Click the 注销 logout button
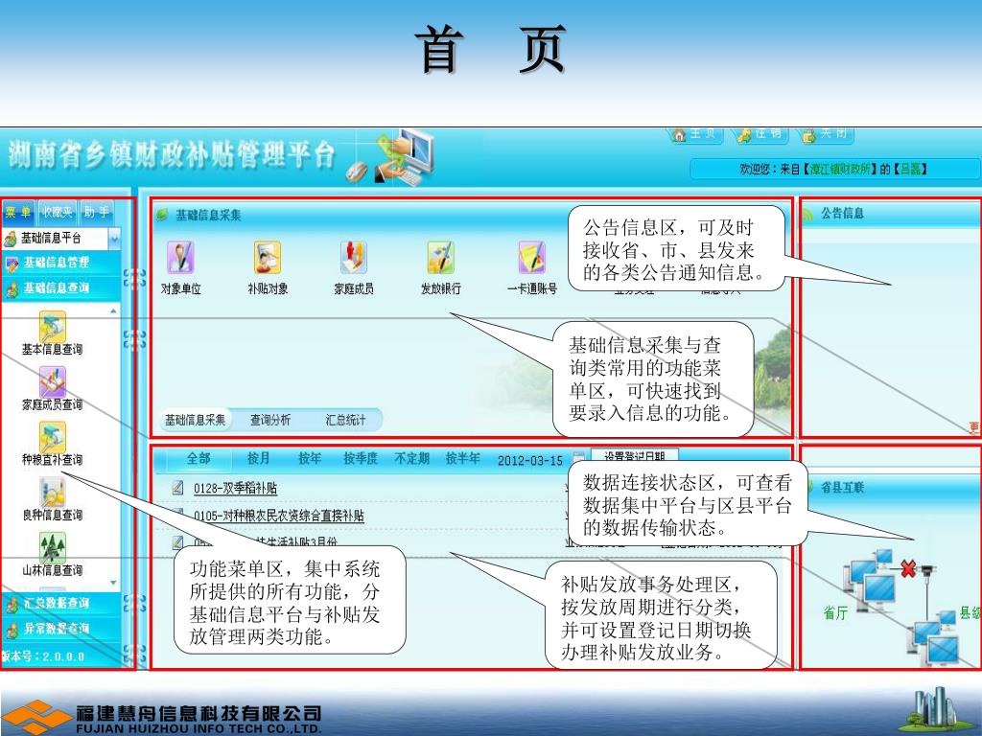 [x=760, y=134]
